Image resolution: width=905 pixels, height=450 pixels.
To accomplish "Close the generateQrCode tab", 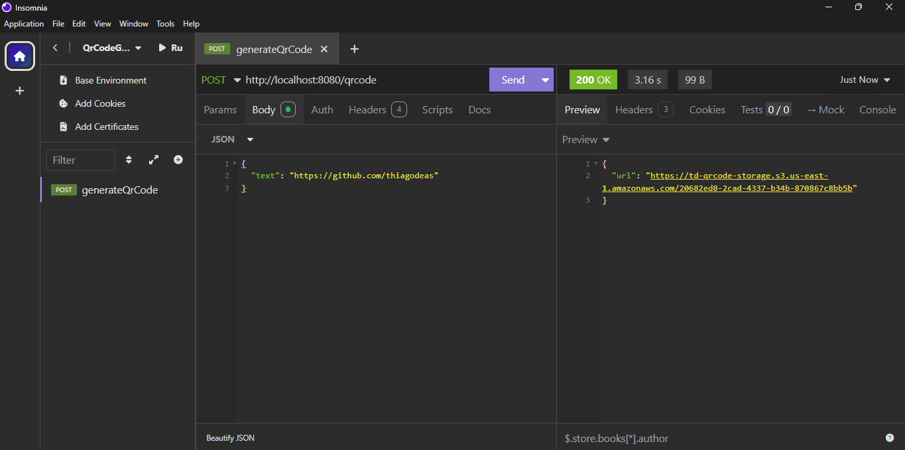I will 325,49.
